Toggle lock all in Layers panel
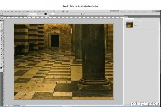This screenshot has height=107, width=161. (132, 21)
